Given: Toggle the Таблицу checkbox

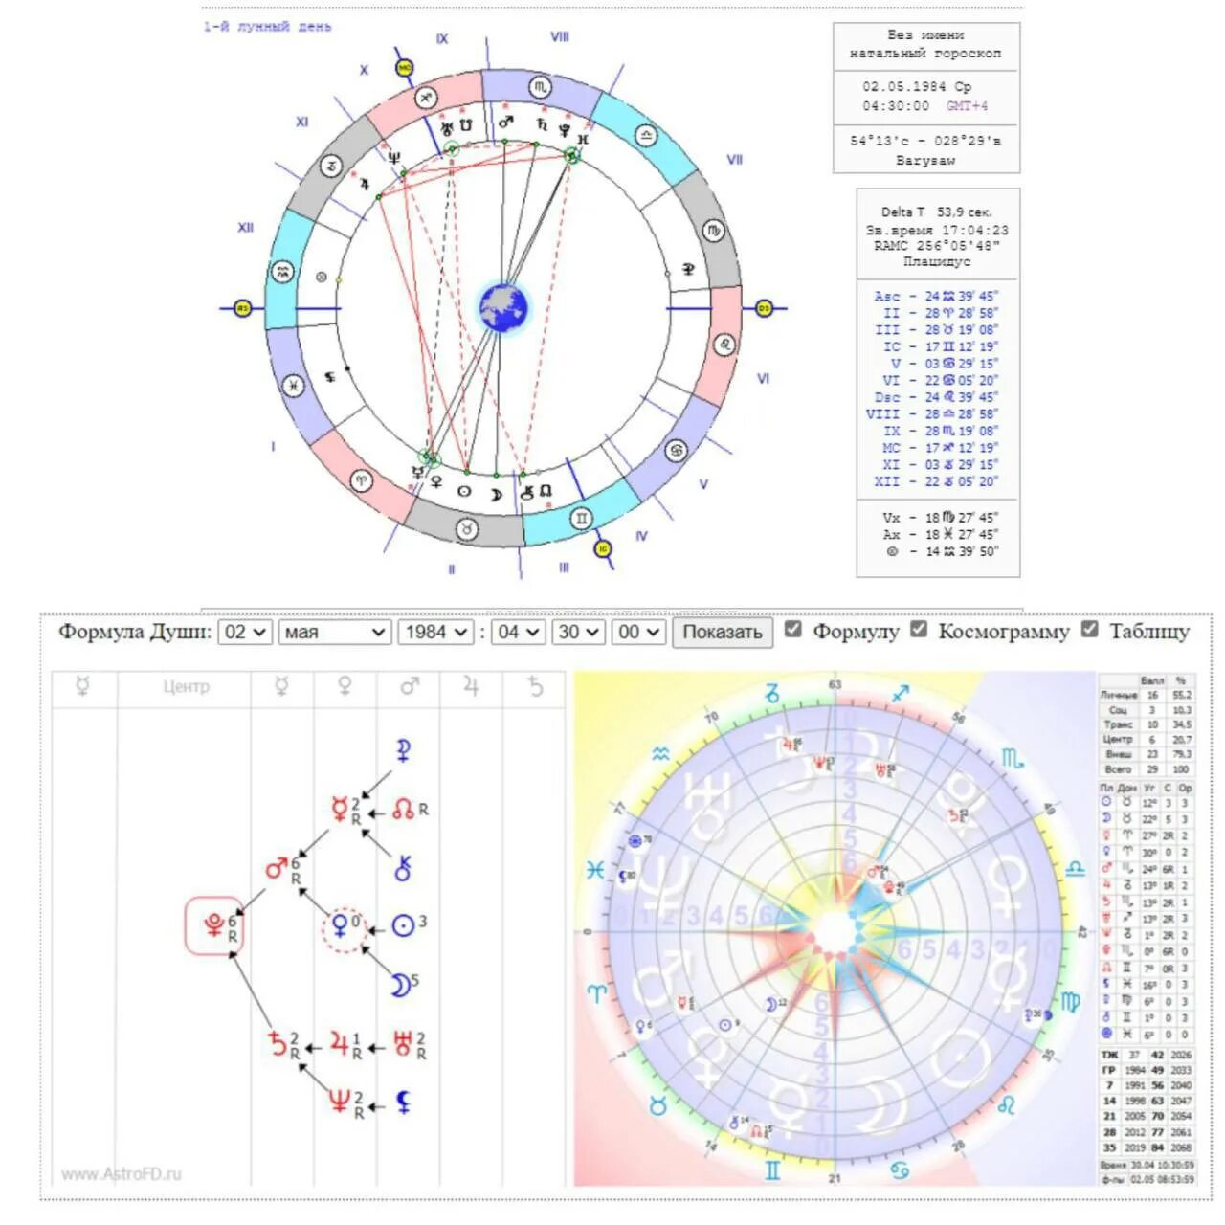Looking at the screenshot, I should coord(1090,629).
